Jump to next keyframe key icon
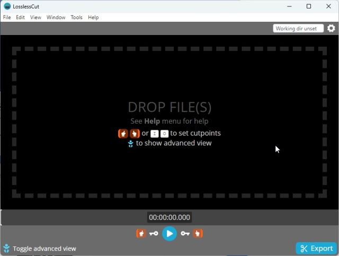 tap(185, 233)
